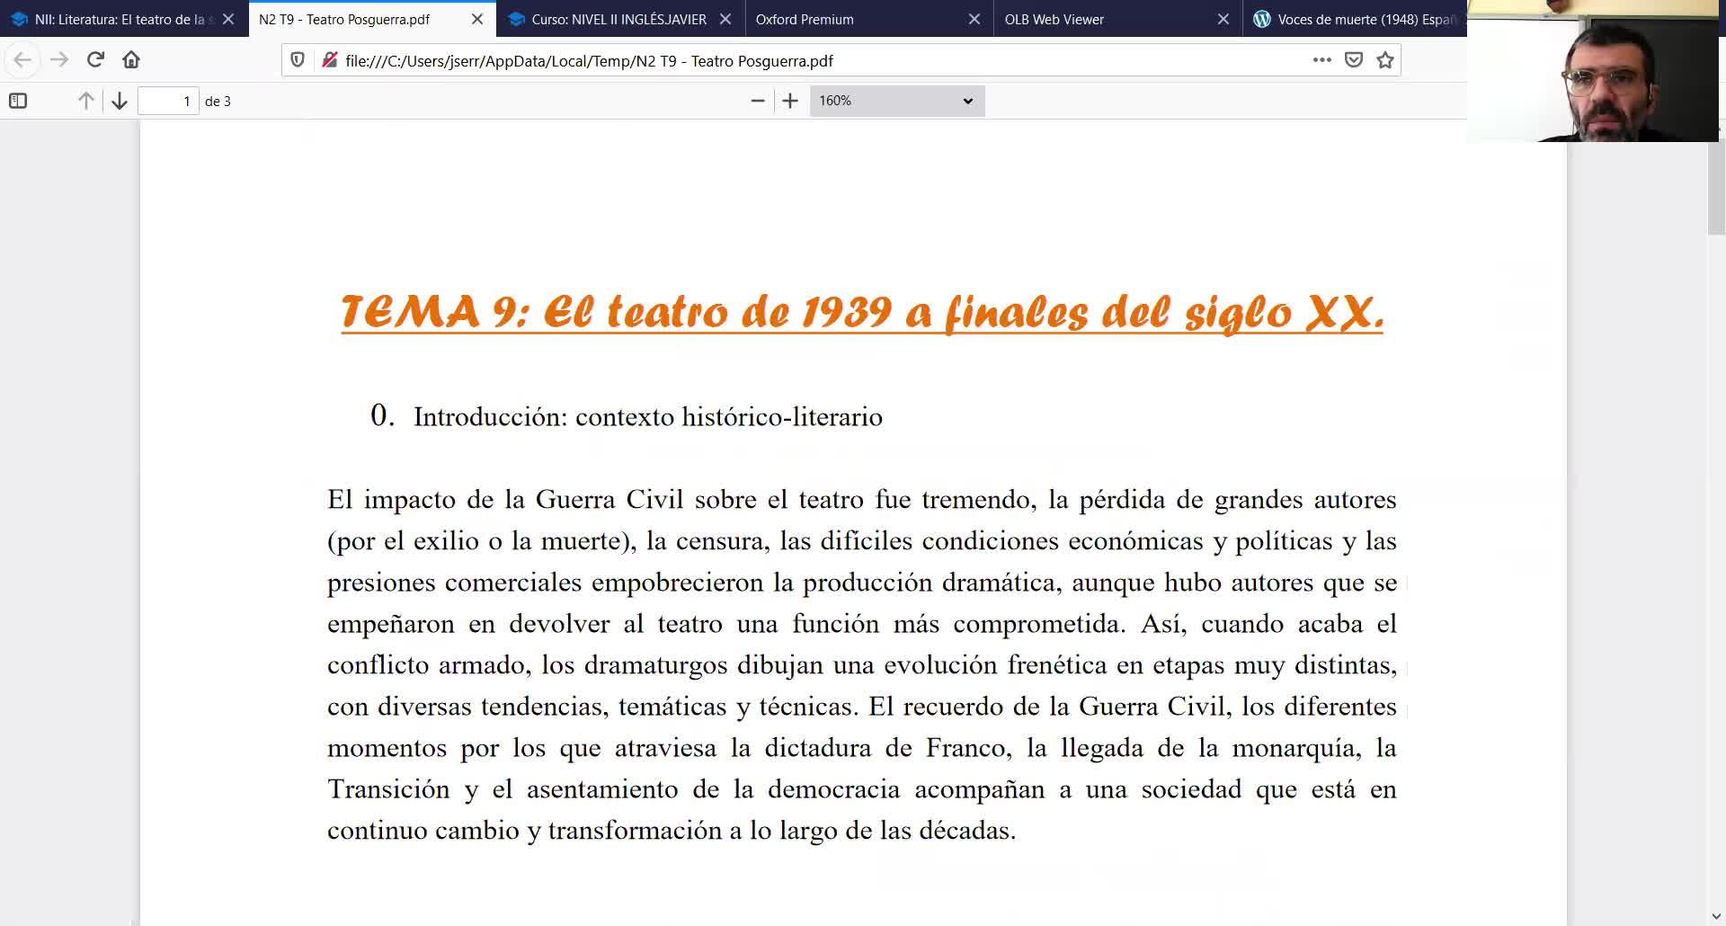Close the Curso: NIVEL II INGLÉS tab
Screen dimensions: 1726x926
725,19
